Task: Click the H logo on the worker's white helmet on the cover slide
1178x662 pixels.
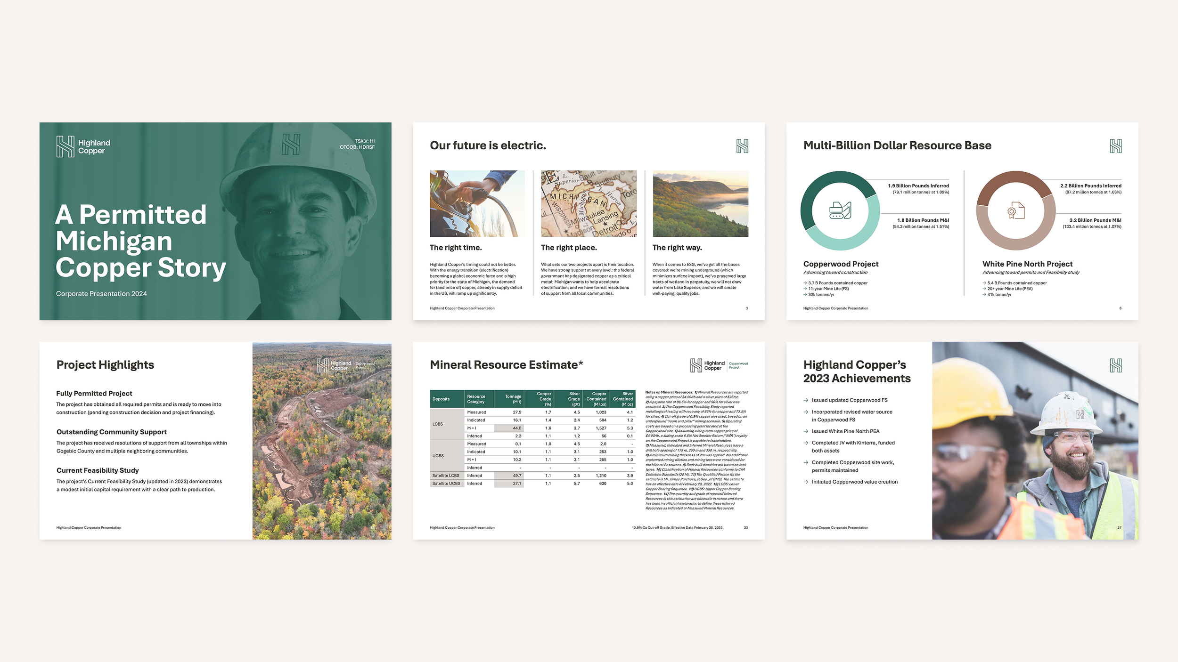Action: click(x=291, y=144)
